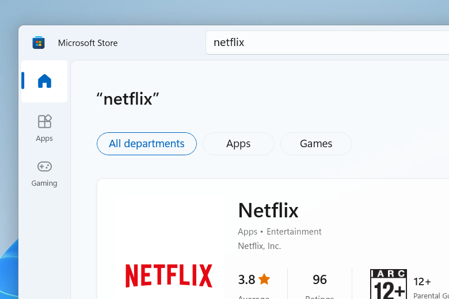Click the search box containing netflix
Viewport: 449px width, 299px height.
click(328, 43)
